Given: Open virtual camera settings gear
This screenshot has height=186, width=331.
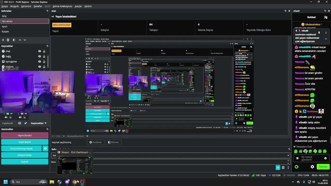Looking at the screenshot, I should click(45, 149).
